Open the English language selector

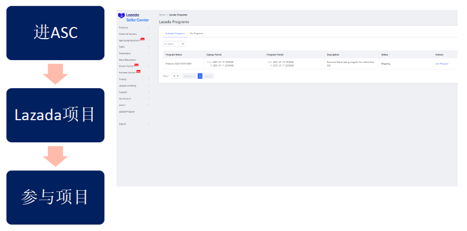[123, 124]
